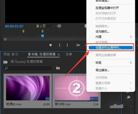Select the 视频02.mov thumbnail

click(x=28, y=88)
